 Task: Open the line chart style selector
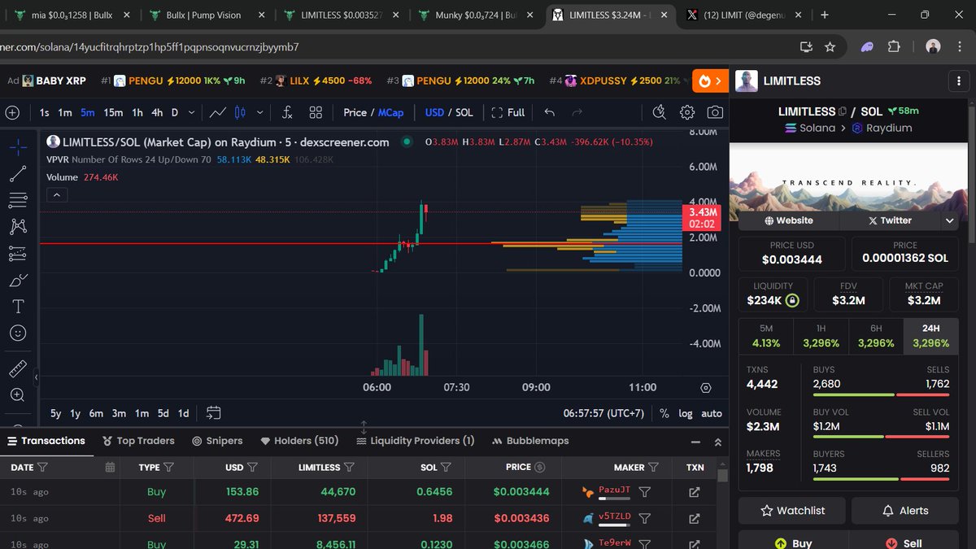218,112
